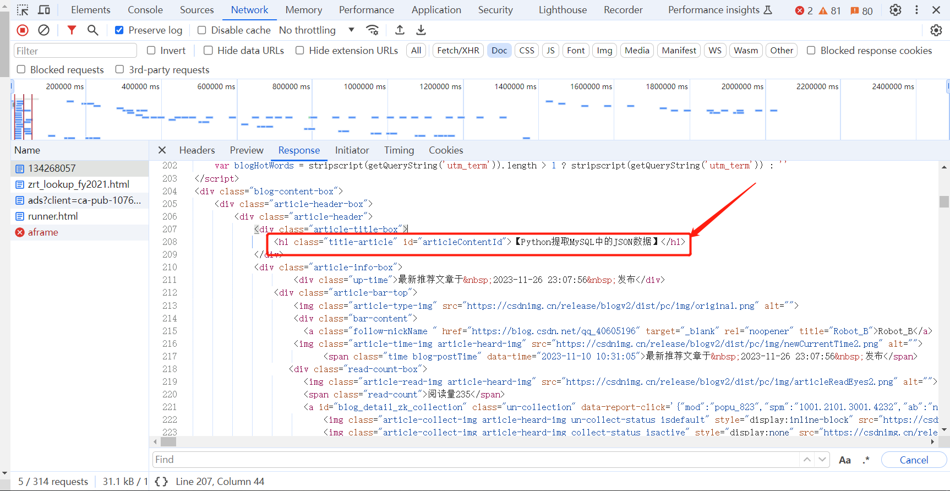The height and width of the screenshot is (491, 950).
Task: Stop recording network log
Action: (23, 30)
